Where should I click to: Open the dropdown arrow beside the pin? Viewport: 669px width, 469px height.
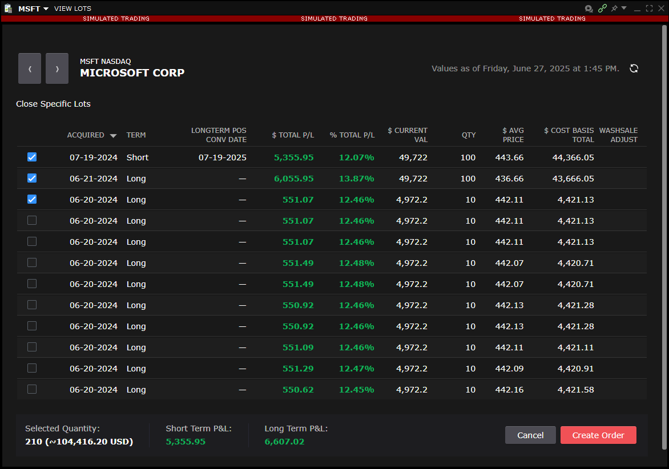click(624, 8)
